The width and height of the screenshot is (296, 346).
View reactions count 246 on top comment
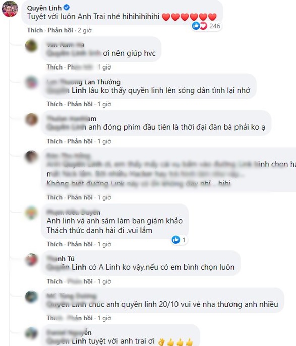coord(215,26)
